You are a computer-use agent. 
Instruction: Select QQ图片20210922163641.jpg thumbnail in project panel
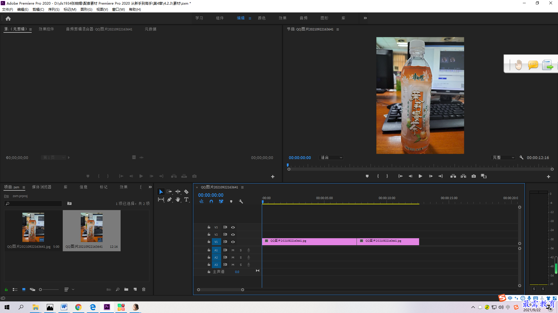[x=33, y=228]
